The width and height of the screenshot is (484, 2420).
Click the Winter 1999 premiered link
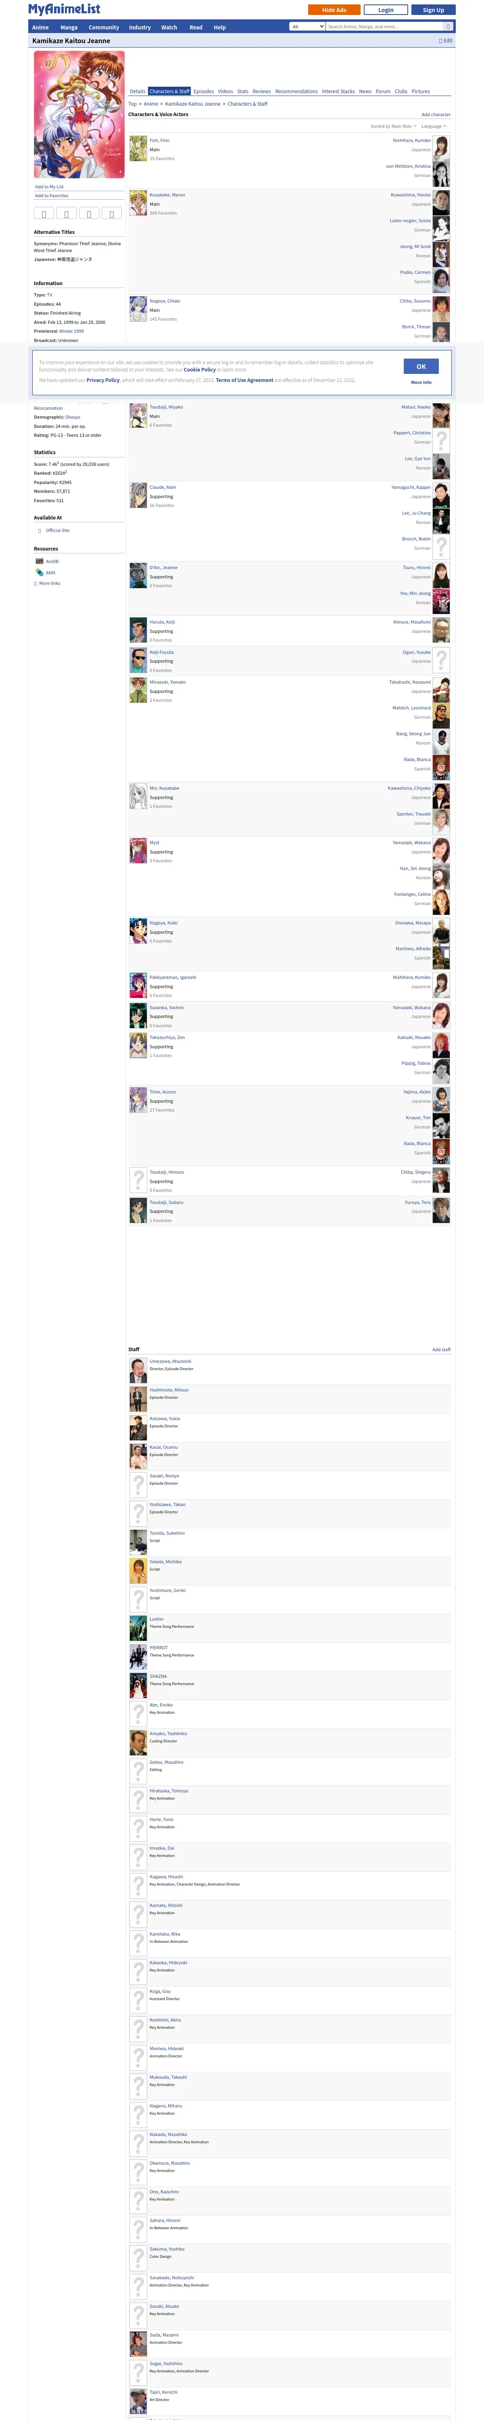71,331
